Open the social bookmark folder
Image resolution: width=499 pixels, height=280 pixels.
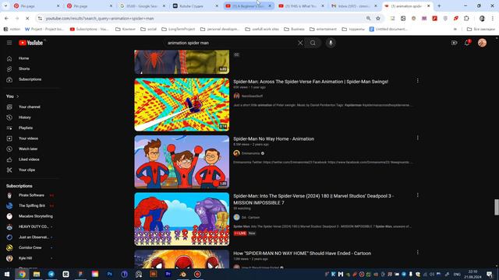coord(149,30)
